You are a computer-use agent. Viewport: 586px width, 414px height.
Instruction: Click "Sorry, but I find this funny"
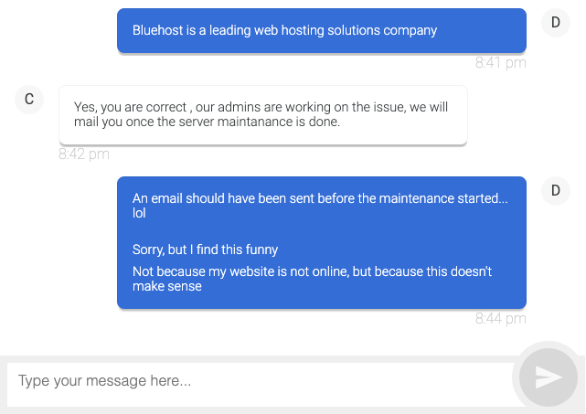(205, 249)
